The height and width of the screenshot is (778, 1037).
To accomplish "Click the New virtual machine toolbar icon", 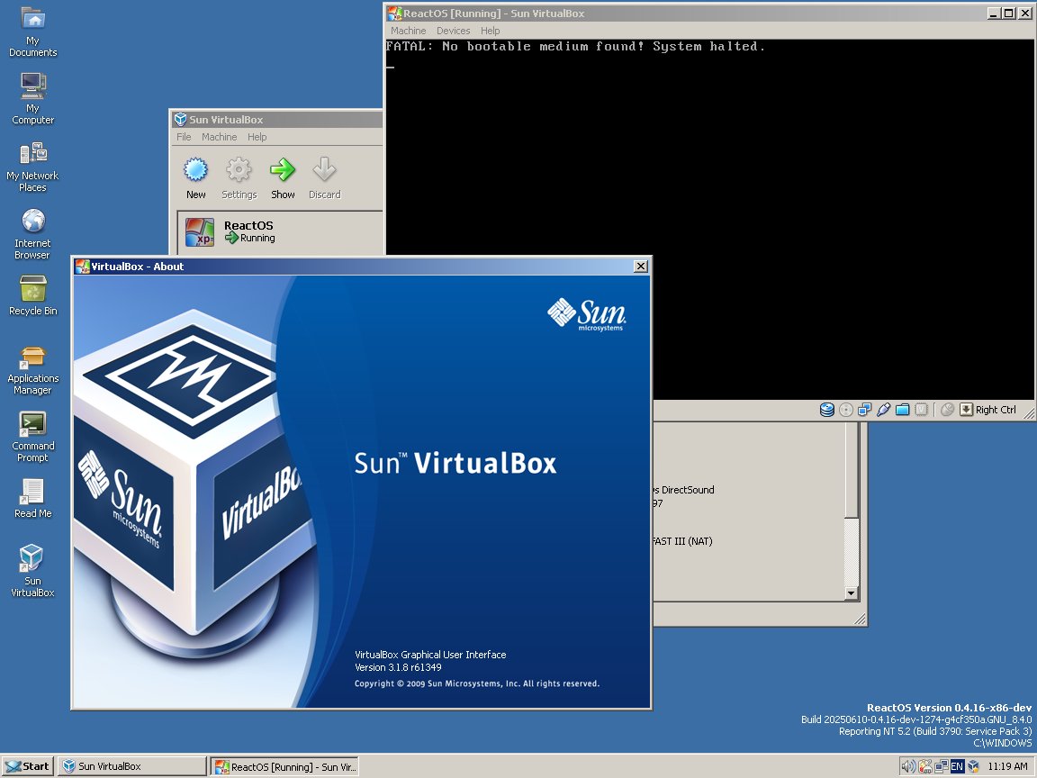I will 195,177.
